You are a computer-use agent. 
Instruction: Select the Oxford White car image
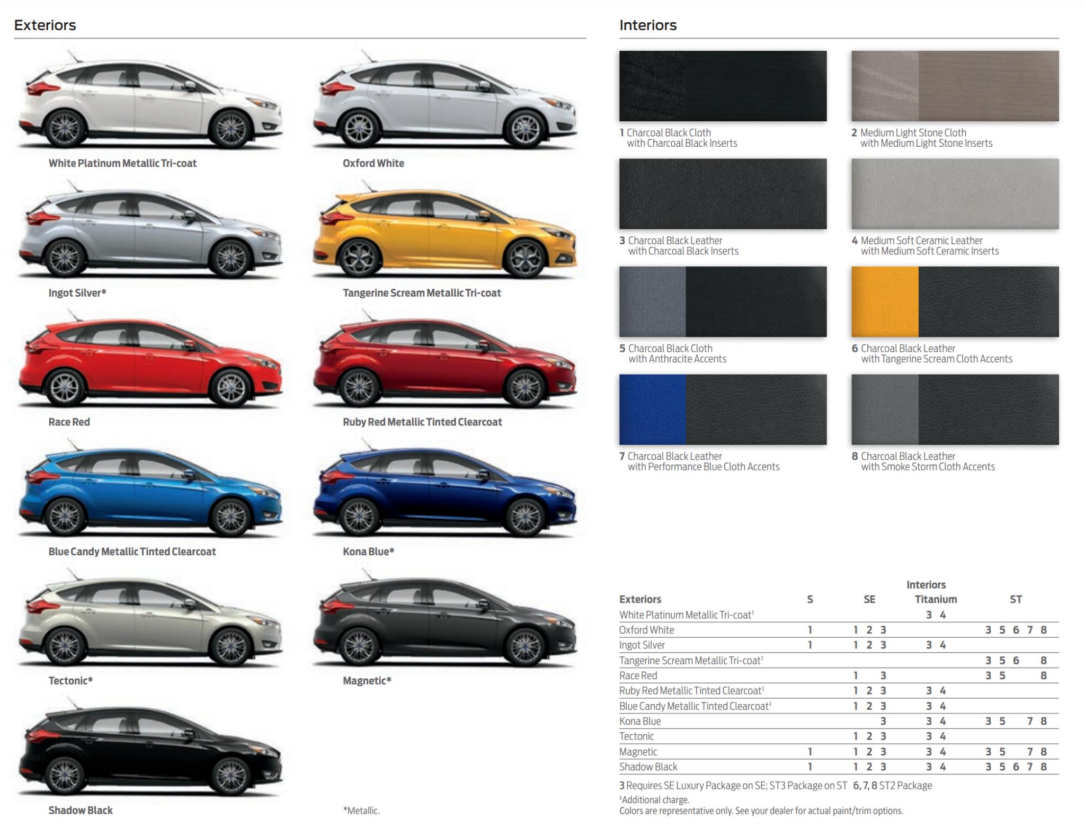pyautogui.click(x=445, y=101)
